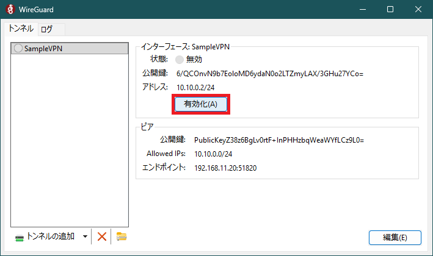Minimize the WireGuard window
This screenshot has height=256, width=433.
[x=363, y=9]
